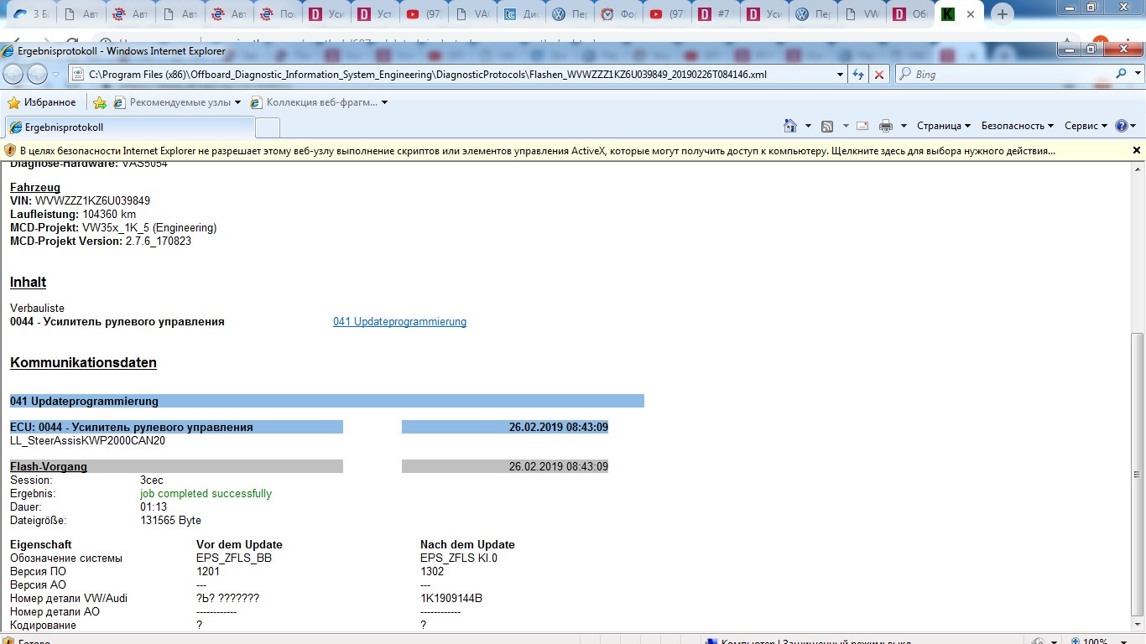
Task: Follow the 041 Updateprogrammierung link
Action: coord(399,321)
